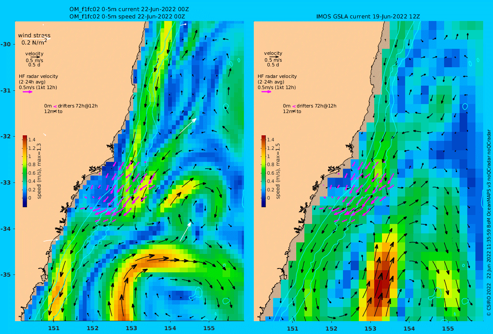Click 'velocity' label in the IMOS GSLA legend
This screenshot has height=334, width=493.
click(273, 54)
